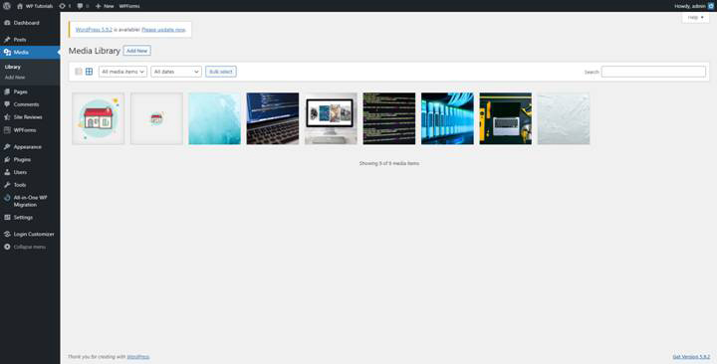Click the Plugins plug icon in the sidebar
The width and height of the screenshot is (717, 364).
7,160
